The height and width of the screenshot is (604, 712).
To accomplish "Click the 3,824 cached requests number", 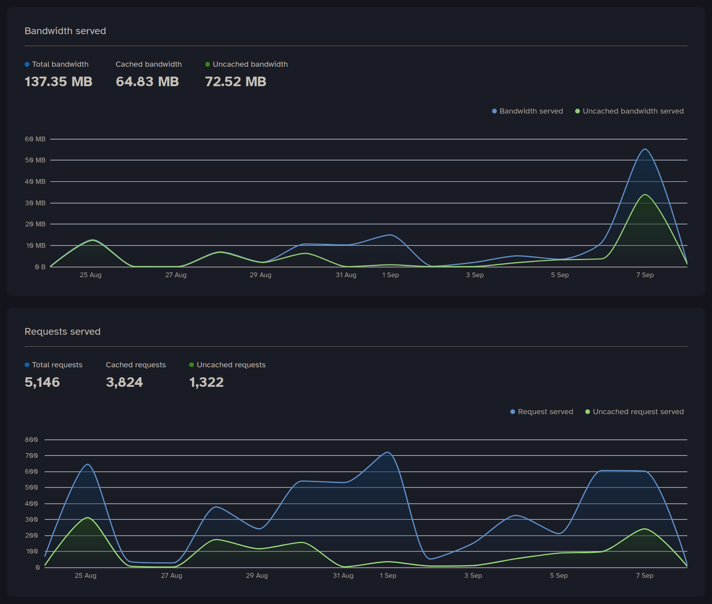I will tap(124, 382).
